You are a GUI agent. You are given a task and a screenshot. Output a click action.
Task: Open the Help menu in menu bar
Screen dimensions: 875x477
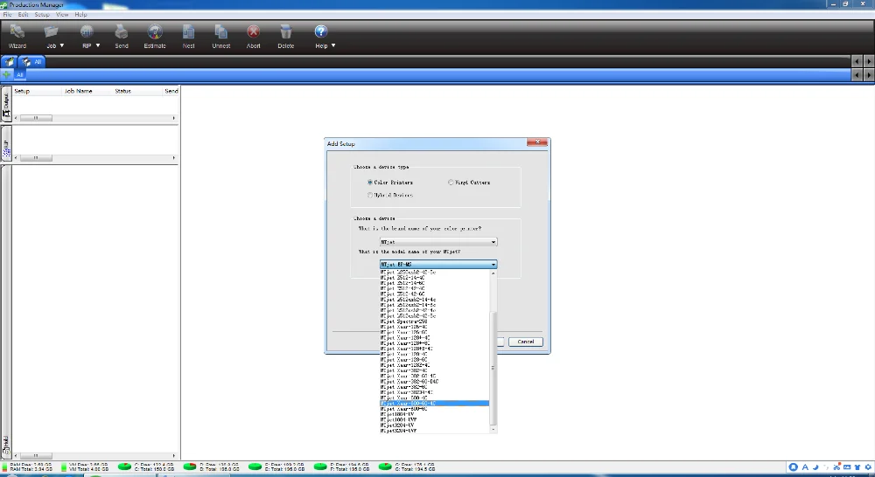pyautogui.click(x=80, y=15)
